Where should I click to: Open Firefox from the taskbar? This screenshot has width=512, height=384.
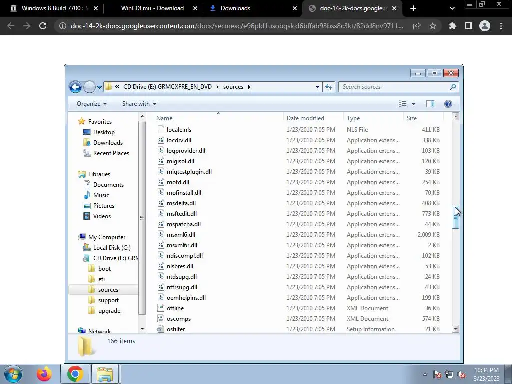coord(44,374)
